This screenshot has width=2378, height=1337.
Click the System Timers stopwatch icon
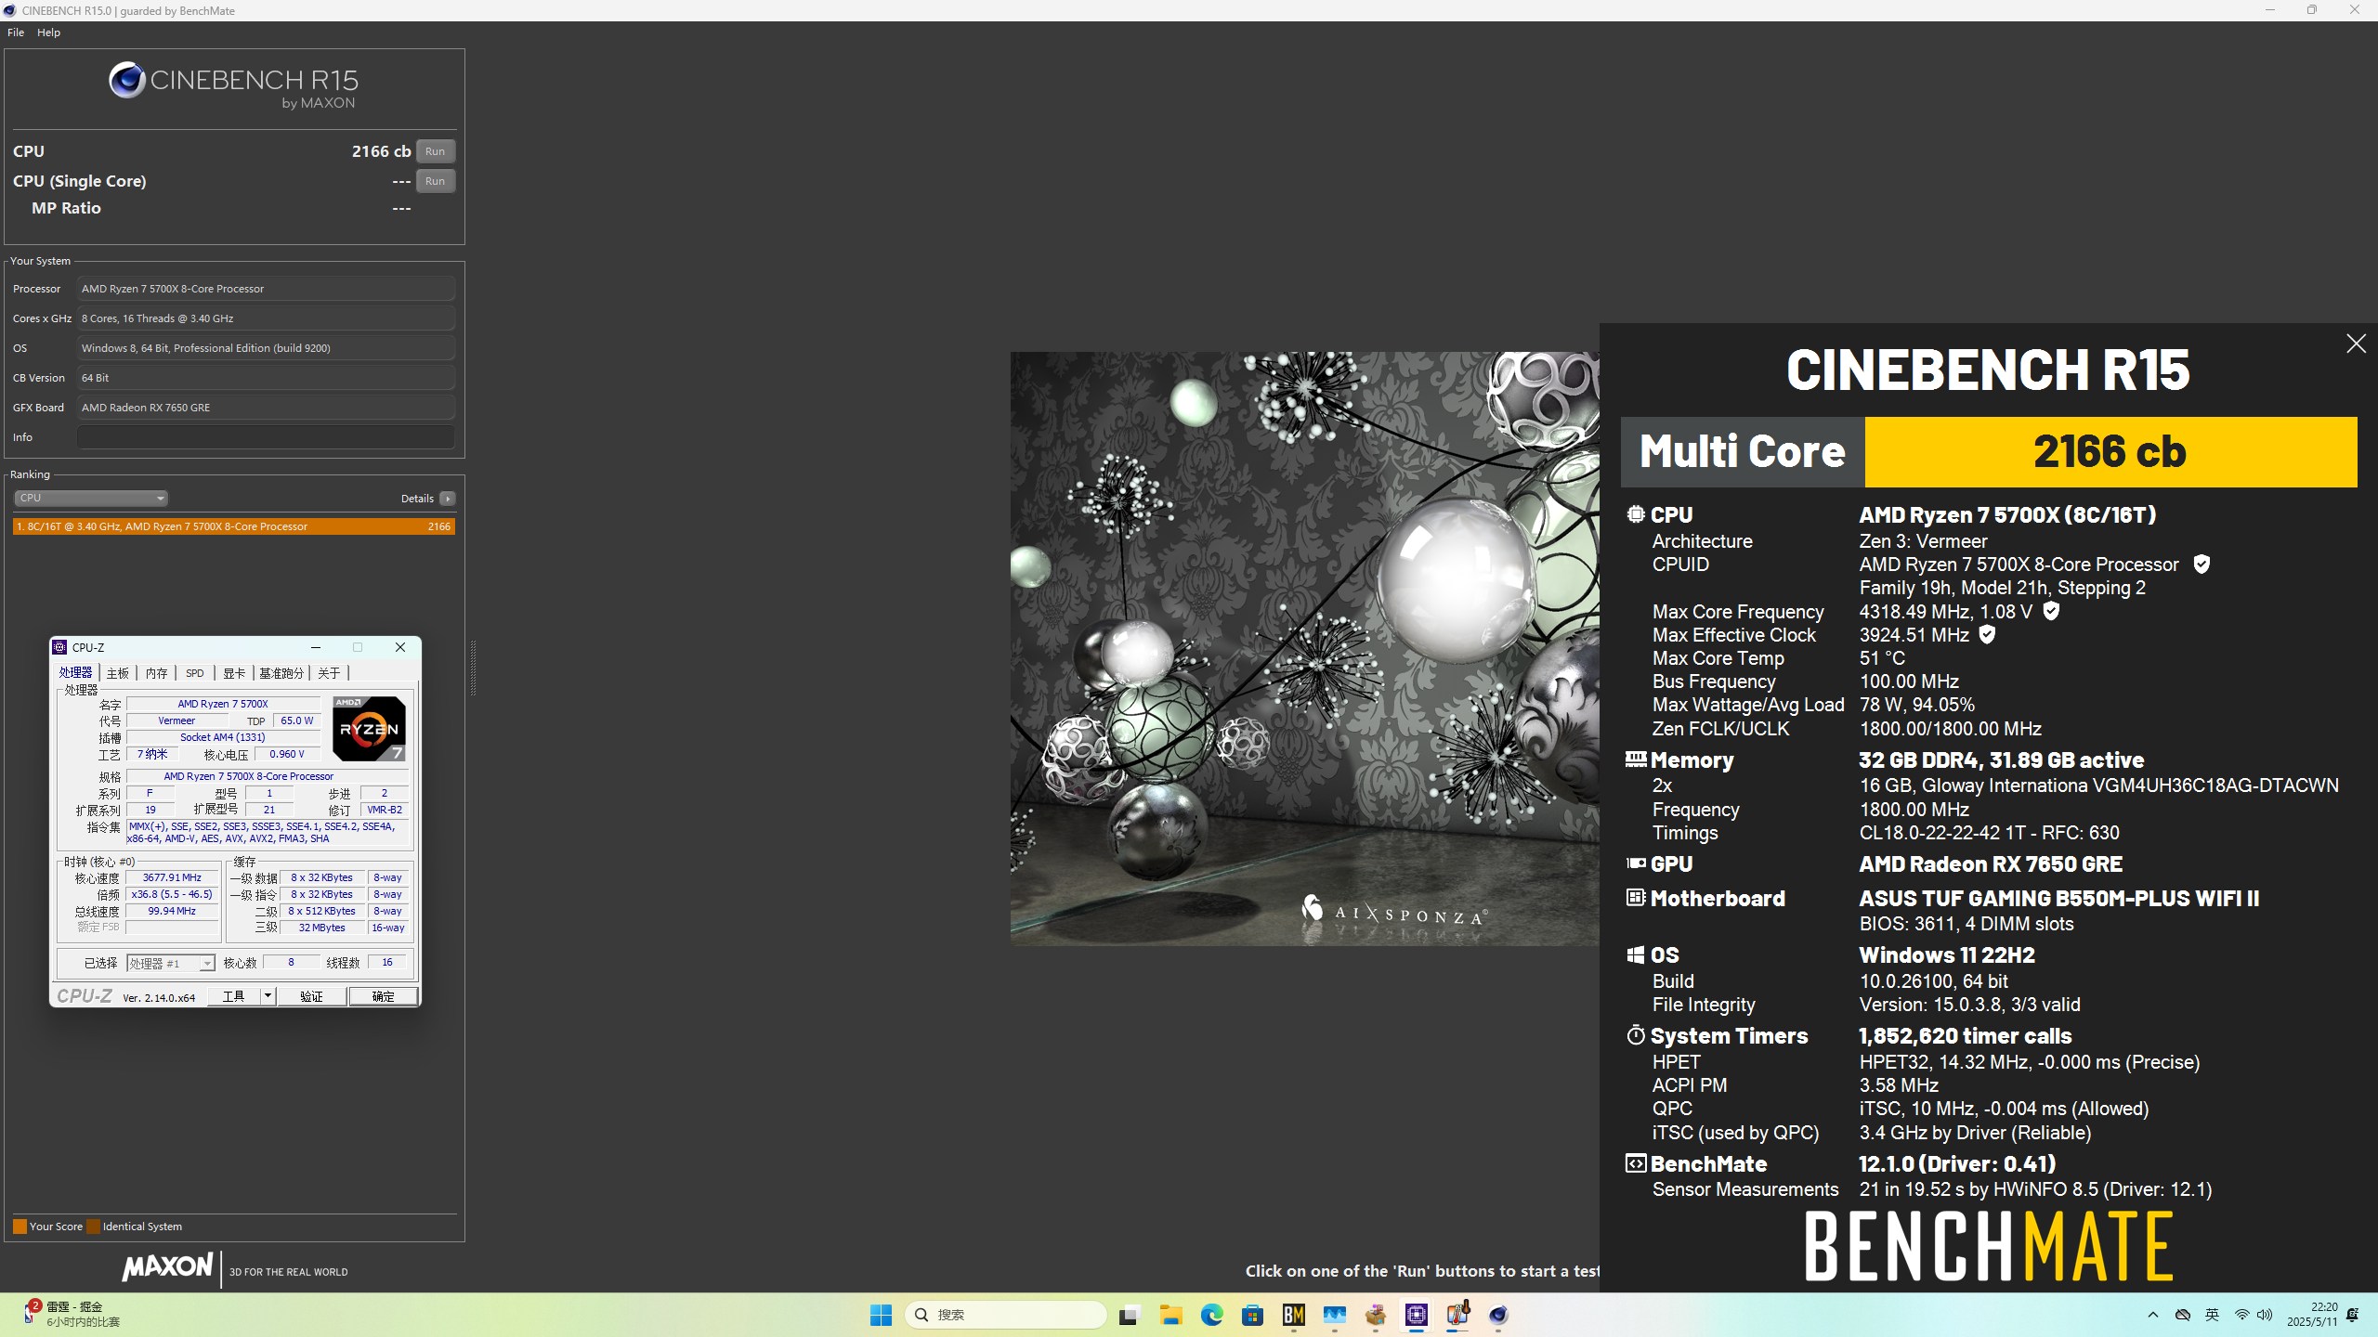[1636, 1035]
